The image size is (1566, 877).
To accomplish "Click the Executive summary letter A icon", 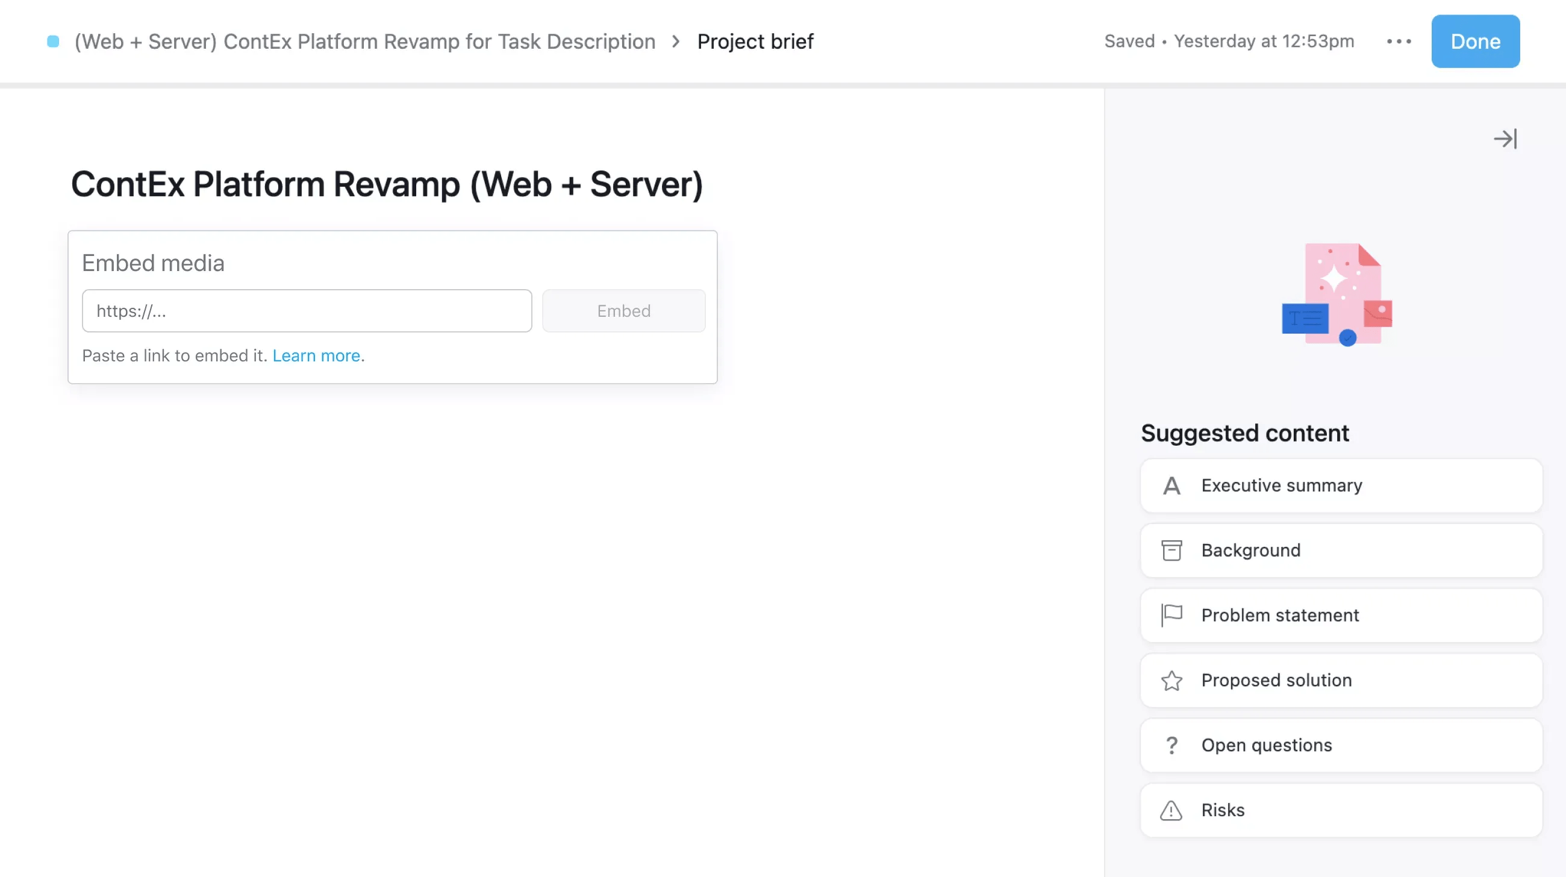I will [1171, 485].
